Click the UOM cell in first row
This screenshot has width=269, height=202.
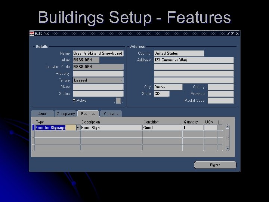[x=210, y=128]
